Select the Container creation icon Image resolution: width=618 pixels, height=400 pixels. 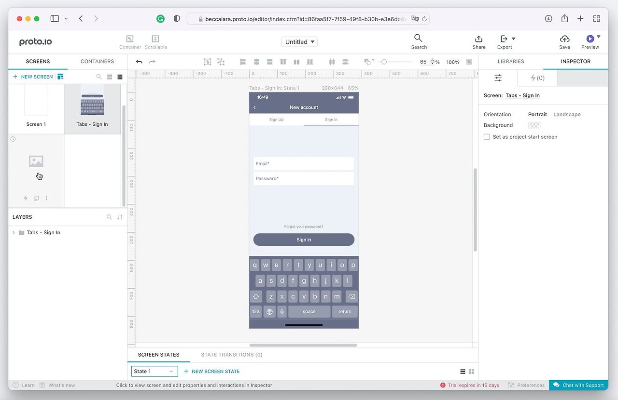[x=130, y=39]
